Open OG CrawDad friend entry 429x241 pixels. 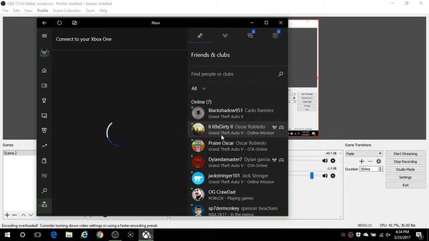click(237, 195)
